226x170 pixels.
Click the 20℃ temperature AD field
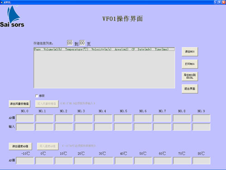click(83, 160)
